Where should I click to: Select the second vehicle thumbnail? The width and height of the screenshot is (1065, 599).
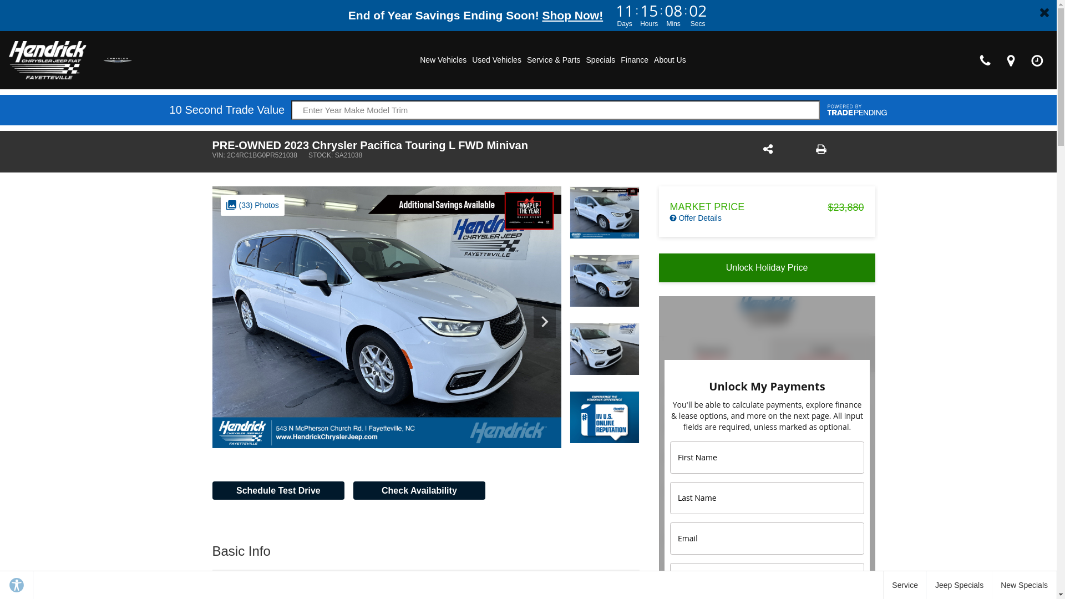click(605, 281)
